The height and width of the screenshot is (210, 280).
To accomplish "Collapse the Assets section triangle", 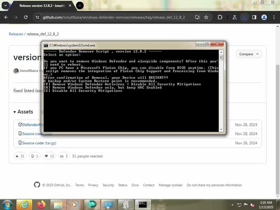I will [15, 112].
